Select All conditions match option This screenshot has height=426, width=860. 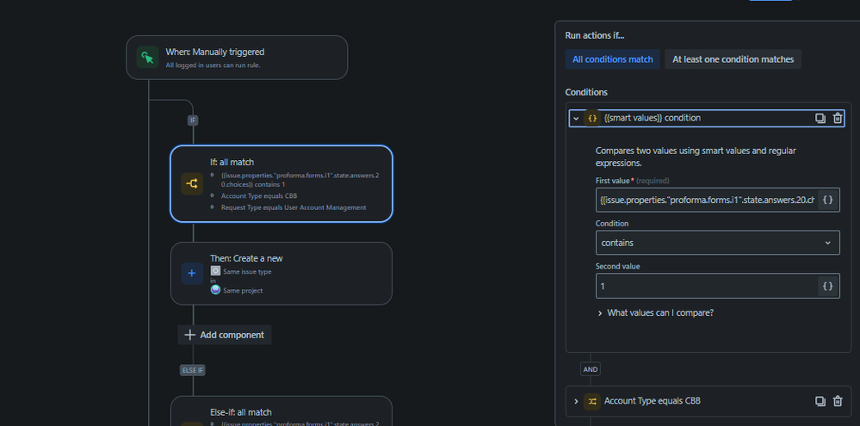click(x=613, y=59)
